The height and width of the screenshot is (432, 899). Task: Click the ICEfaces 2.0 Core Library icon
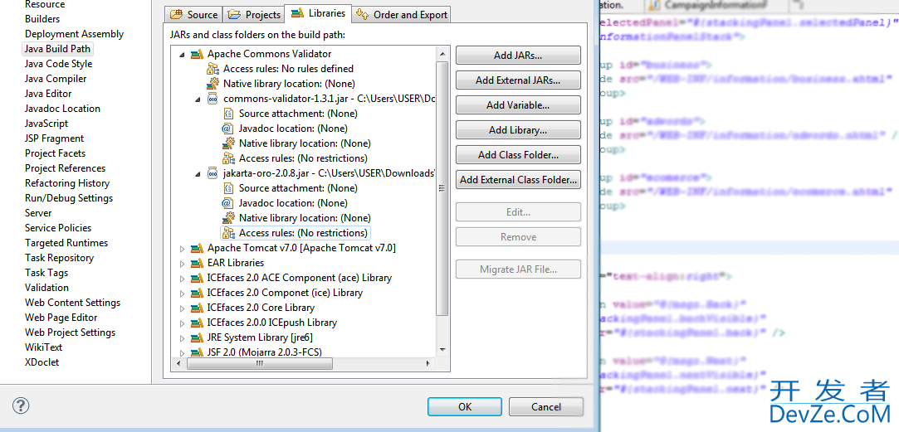tap(198, 308)
